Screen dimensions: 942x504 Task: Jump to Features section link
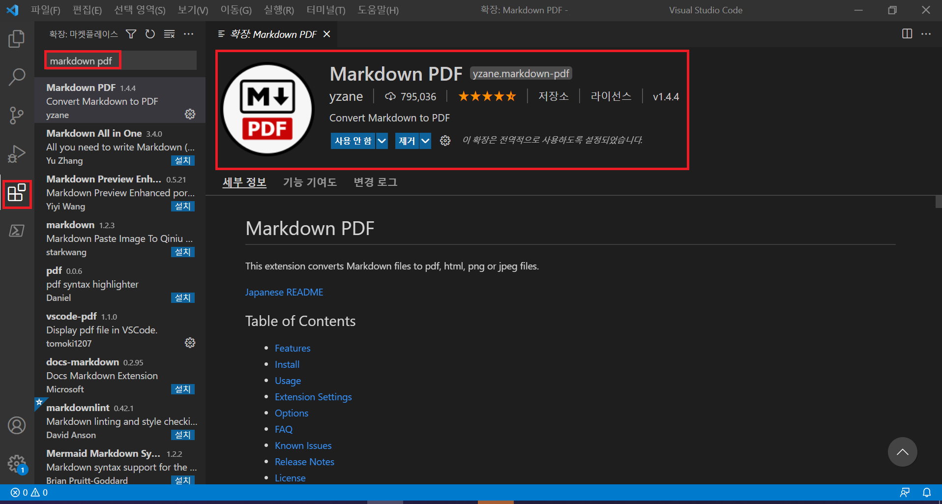click(x=293, y=348)
